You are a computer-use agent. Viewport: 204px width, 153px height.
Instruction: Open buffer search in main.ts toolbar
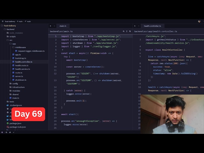coord(123,31)
